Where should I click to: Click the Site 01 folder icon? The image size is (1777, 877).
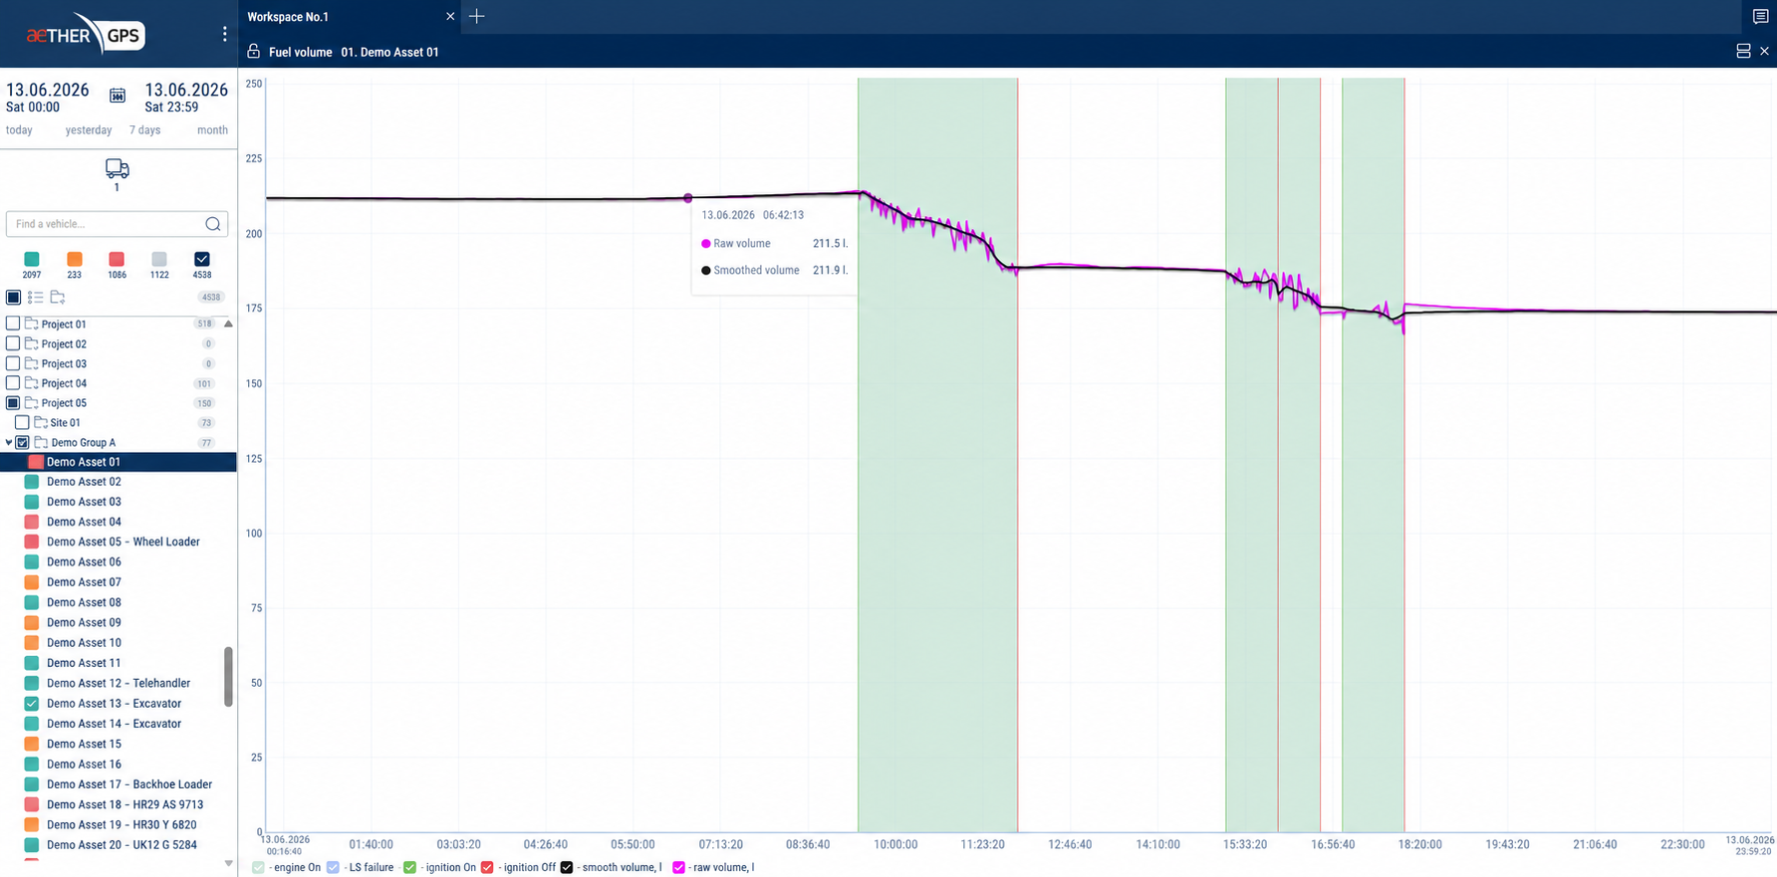tap(41, 422)
